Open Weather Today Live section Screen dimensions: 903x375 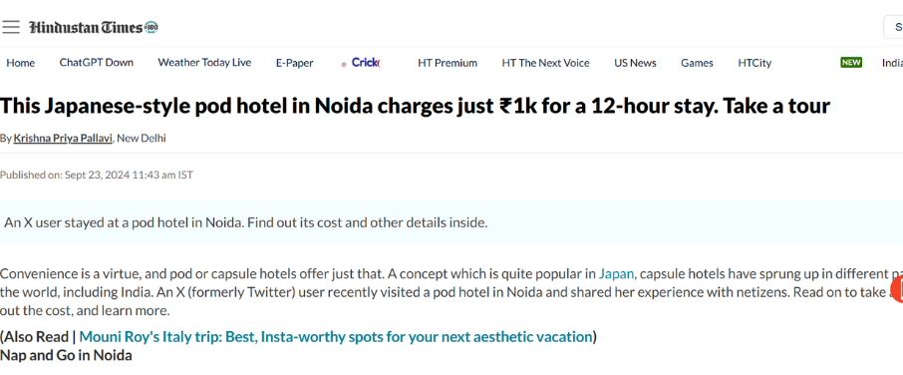point(204,62)
